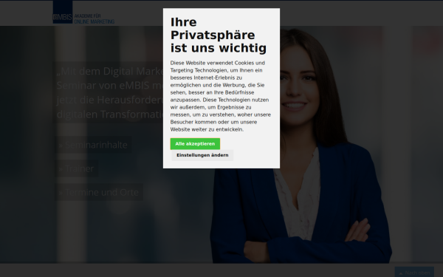
Task: Follow the Trainer link
Action: click(76, 168)
